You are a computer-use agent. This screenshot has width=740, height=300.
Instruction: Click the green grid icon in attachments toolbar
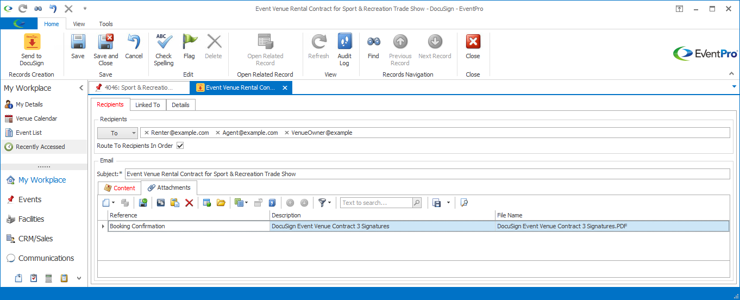coord(206,203)
